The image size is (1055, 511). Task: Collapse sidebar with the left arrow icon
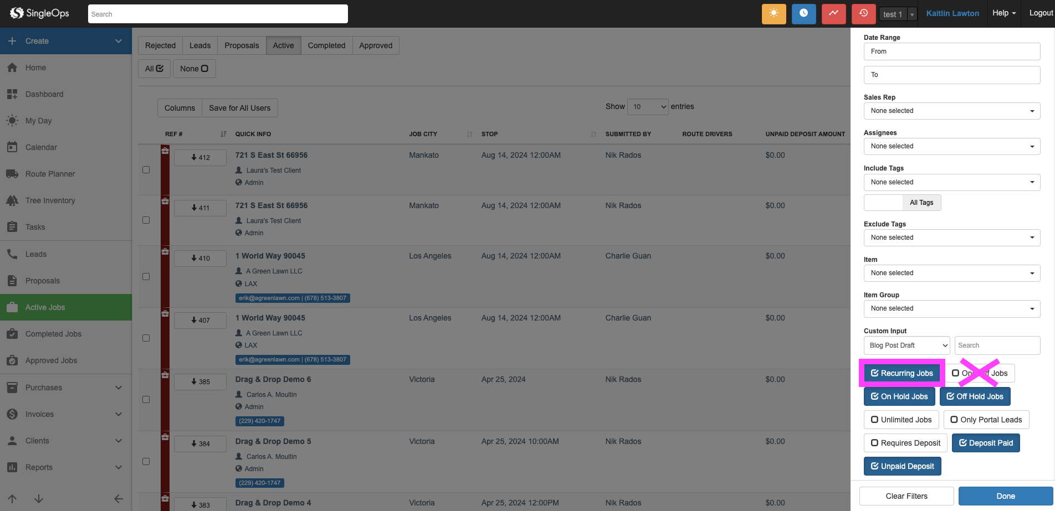click(119, 499)
